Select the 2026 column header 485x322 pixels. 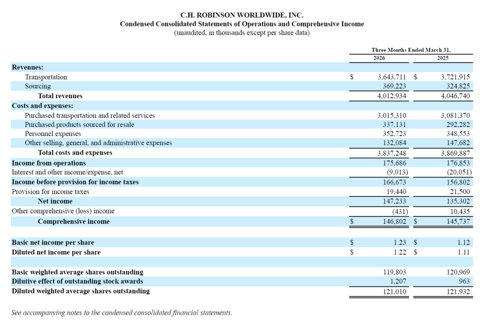tap(379, 58)
